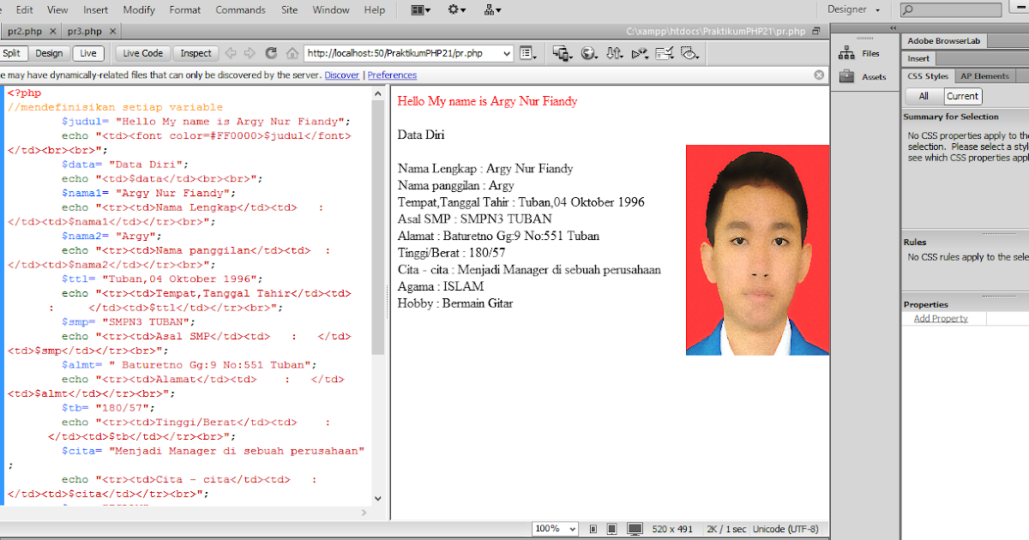Click the Add Property link
The height and width of the screenshot is (540, 1029).
(941, 318)
